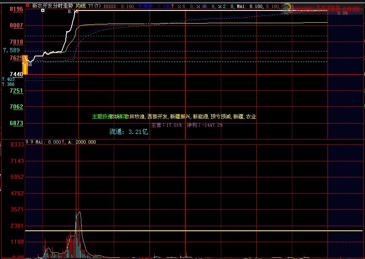This screenshot has width=365, height=259.
Task: Click the 7818 price axis label
Action: [x=16, y=42]
